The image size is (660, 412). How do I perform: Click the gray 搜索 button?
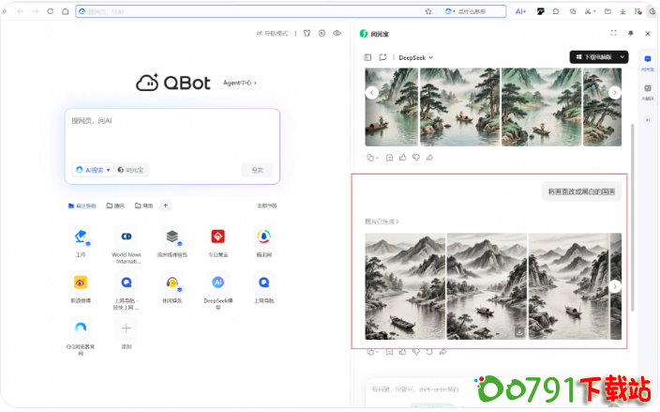click(x=258, y=170)
